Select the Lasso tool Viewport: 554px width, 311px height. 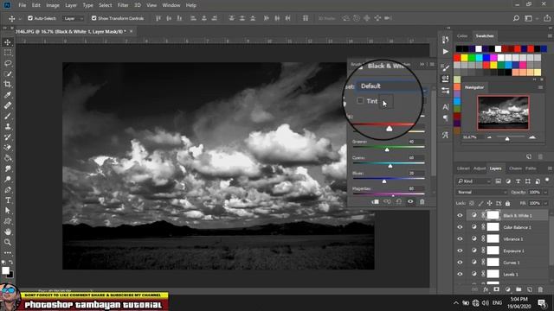pyautogui.click(x=8, y=63)
